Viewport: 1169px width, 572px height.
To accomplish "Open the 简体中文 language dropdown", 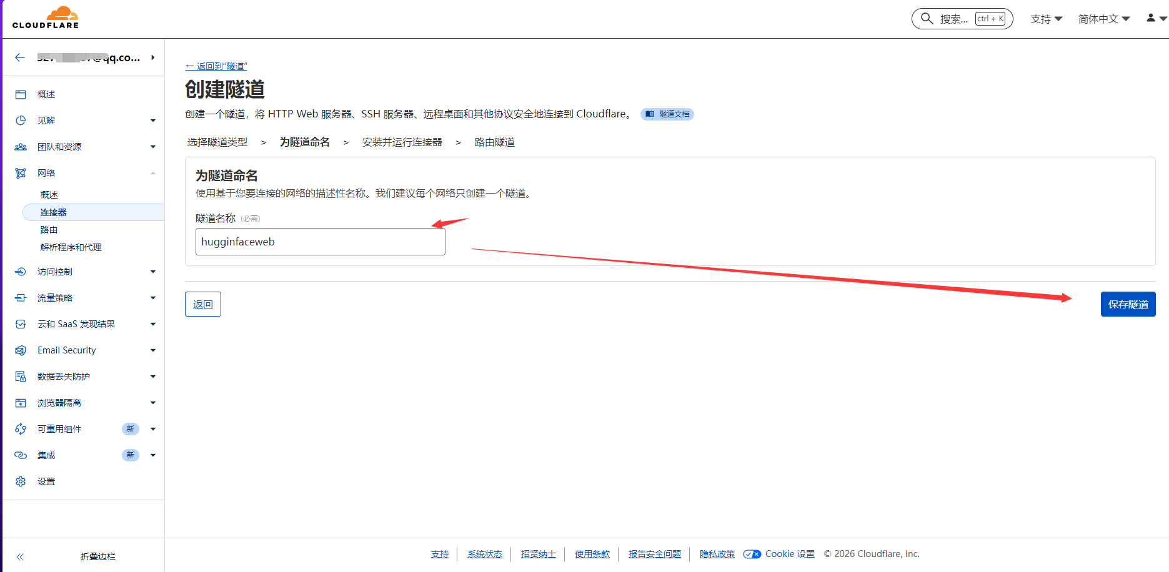I will (x=1103, y=19).
